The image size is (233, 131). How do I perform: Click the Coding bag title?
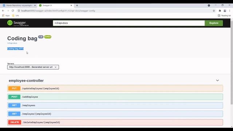22,38
